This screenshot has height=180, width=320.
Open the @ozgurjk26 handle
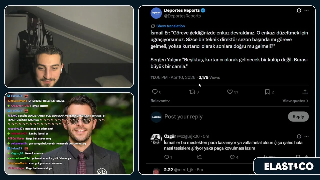pyautogui.click(x=188, y=136)
